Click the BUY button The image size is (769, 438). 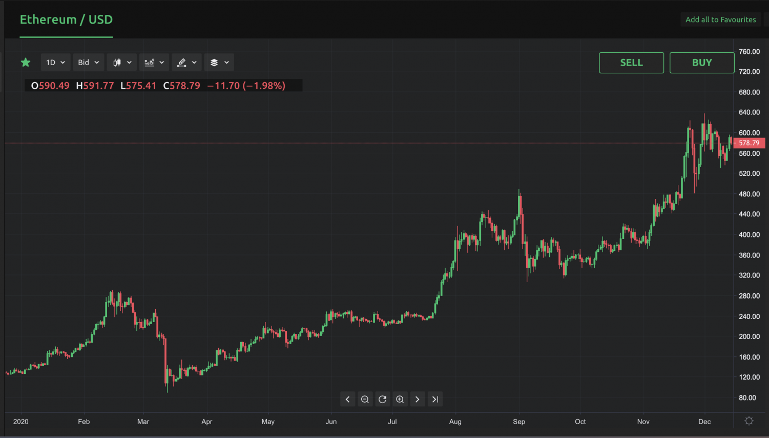tap(702, 63)
